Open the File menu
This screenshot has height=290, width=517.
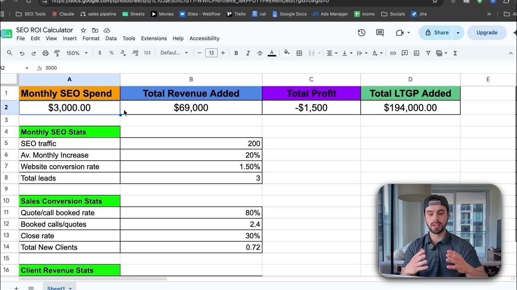(x=21, y=38)
